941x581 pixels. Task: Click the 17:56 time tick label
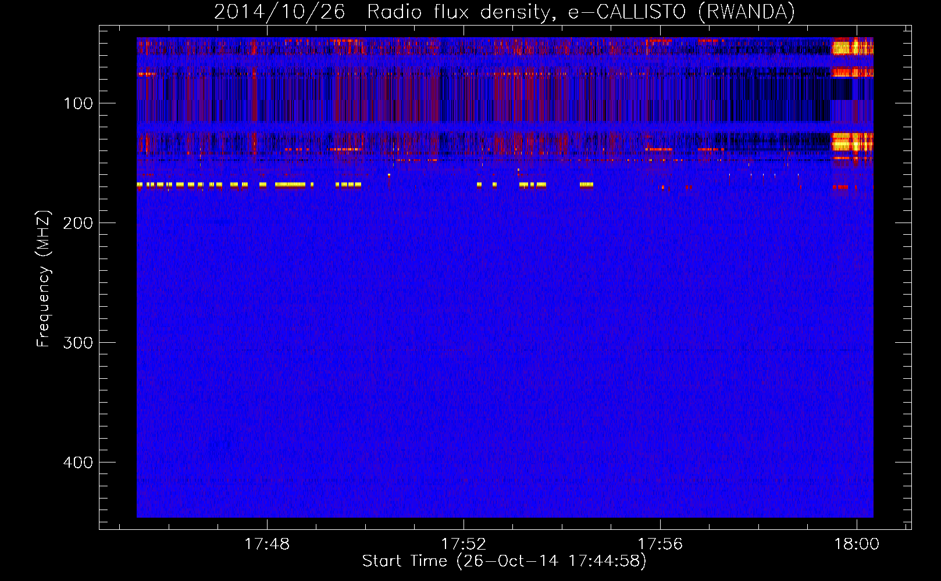tap(660, 544)
